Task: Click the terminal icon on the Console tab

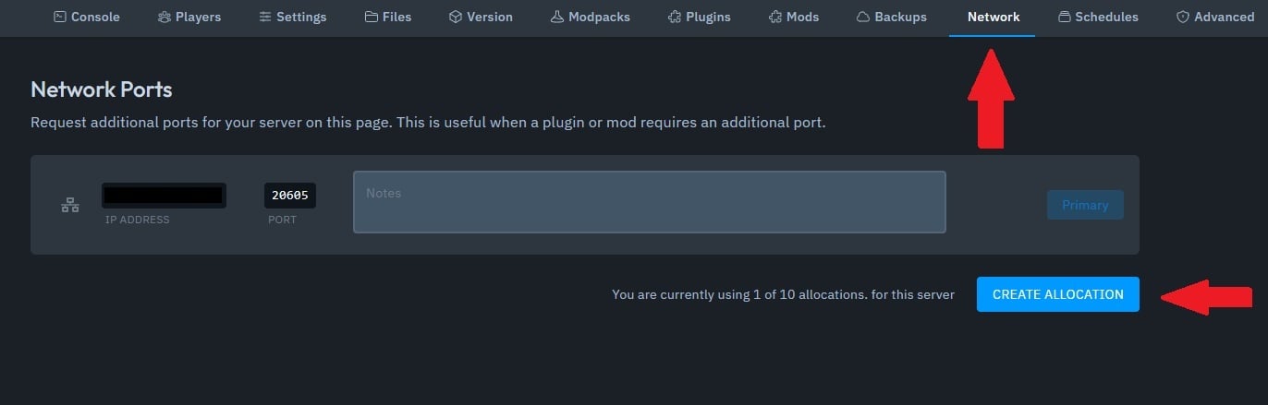Action: point(60,17)
